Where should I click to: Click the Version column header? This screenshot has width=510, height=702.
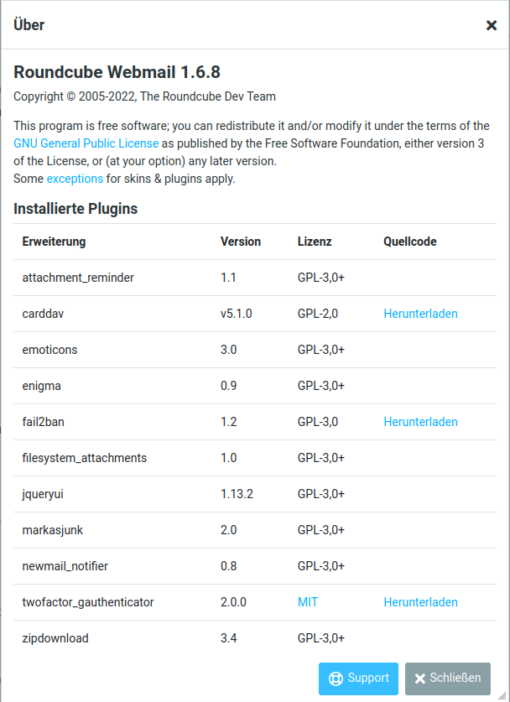tap(241, 242)
